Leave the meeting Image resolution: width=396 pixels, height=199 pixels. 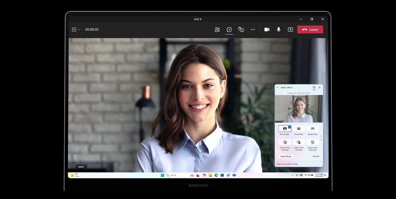click(x=310, y=30)
